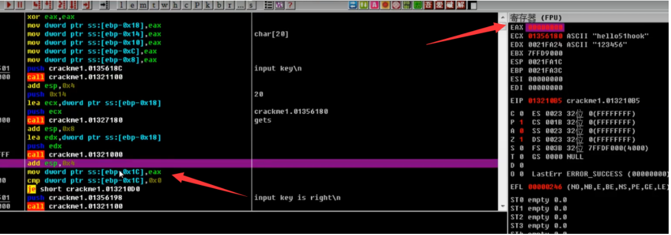This screenshot has width=671, height=235.
Task: Select ECX register showing "hello51hook"
Action: pos(580,36)
